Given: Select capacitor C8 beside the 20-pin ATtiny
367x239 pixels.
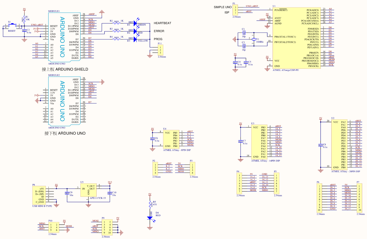Looking at the screenshot, I should (321, 145).
